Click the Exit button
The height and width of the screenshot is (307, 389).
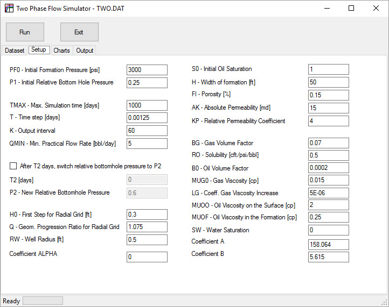click(79, 32)
